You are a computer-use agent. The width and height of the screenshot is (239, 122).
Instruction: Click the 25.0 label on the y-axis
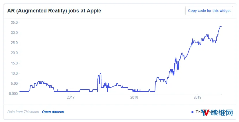[x=14, y=43]
